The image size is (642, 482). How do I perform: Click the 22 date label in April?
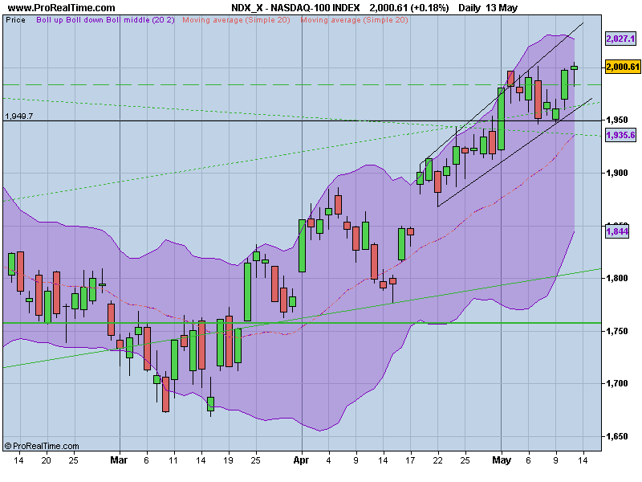[437, 460]
